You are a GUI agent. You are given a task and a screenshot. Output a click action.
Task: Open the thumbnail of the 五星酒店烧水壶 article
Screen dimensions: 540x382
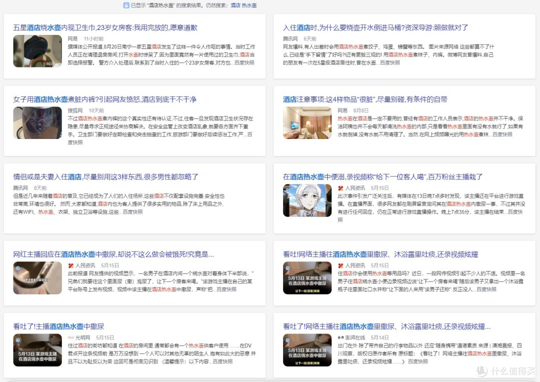tap(37, 51)
